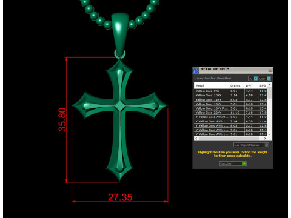Click the Grams column header
Viewport: 291px width, 218px height.
(236, 85)
